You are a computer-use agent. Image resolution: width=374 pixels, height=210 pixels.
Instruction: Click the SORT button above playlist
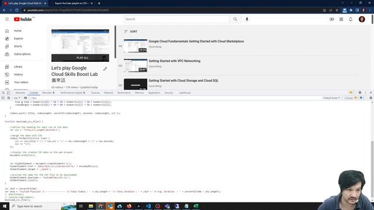131,32
